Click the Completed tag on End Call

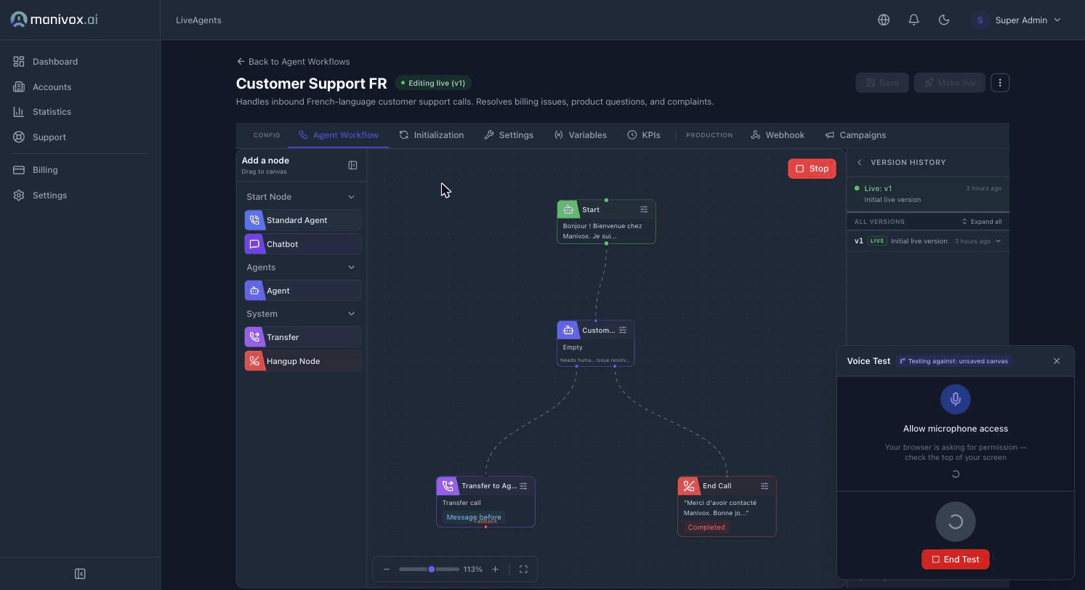click(x=706, y=528)
